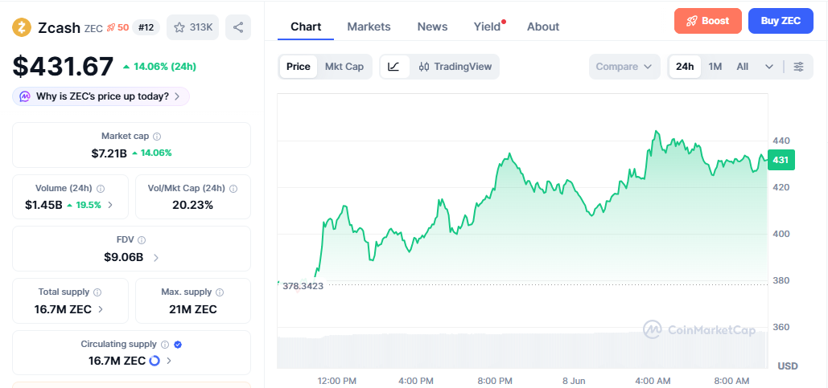Click the line chart view icon
The image size is (828, 388).
click(x=394, y=67)
